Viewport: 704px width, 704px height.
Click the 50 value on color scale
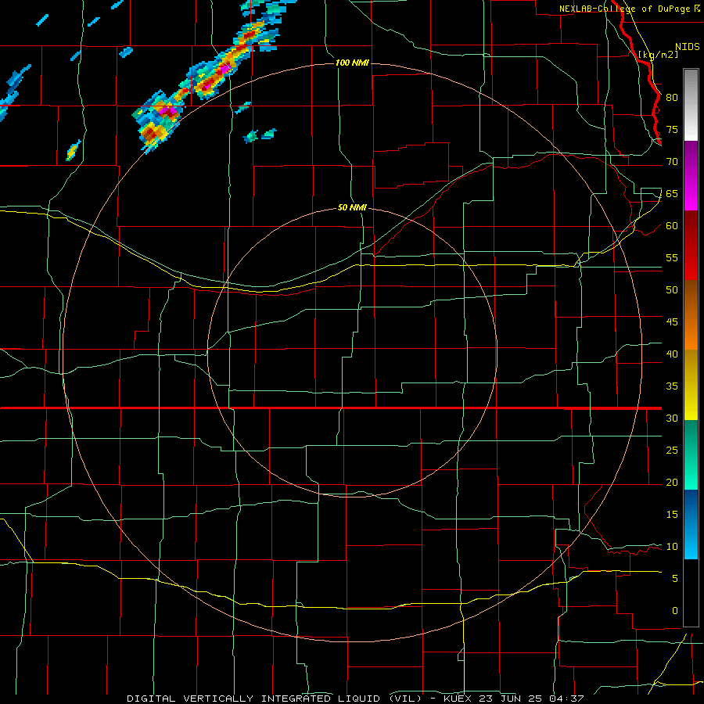[672, 290]
